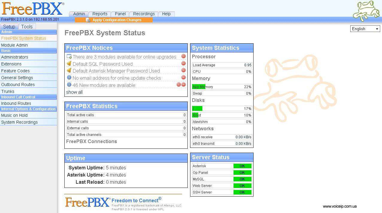Open FreePBX System Status in sidebar

click(28, 38)
